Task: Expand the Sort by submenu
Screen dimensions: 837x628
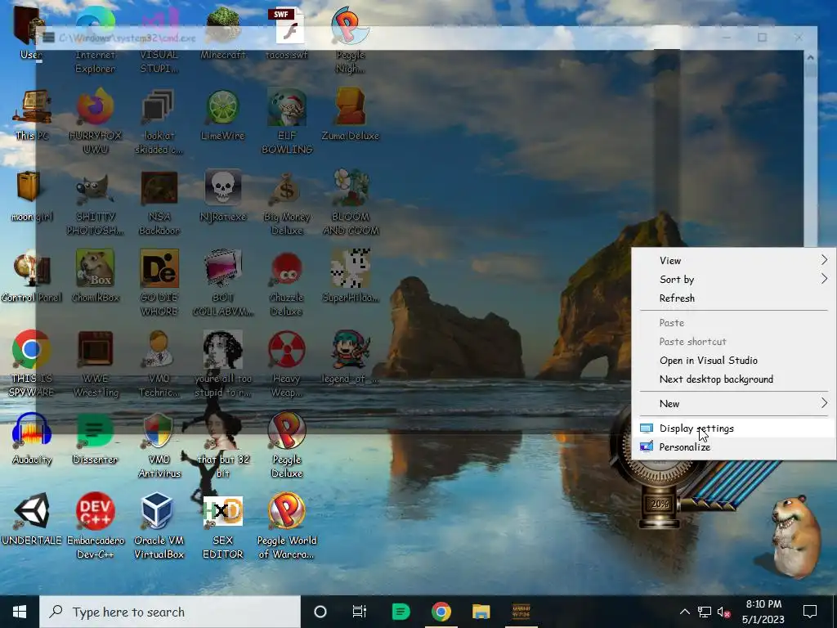Action: tap(734, 279)
